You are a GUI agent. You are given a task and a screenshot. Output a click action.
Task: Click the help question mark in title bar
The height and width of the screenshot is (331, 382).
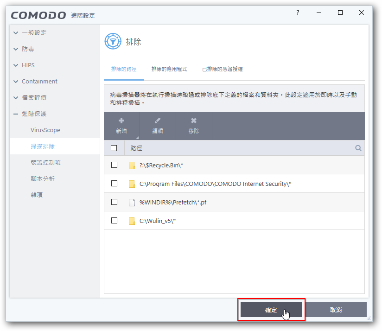(298, 13)
